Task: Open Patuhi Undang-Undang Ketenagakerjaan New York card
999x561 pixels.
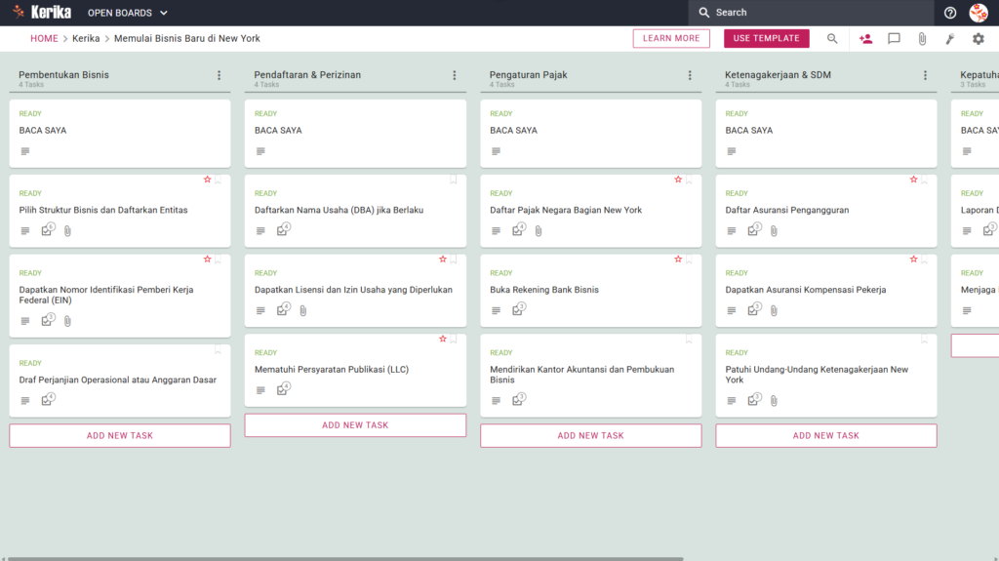Action: point(826,376)
